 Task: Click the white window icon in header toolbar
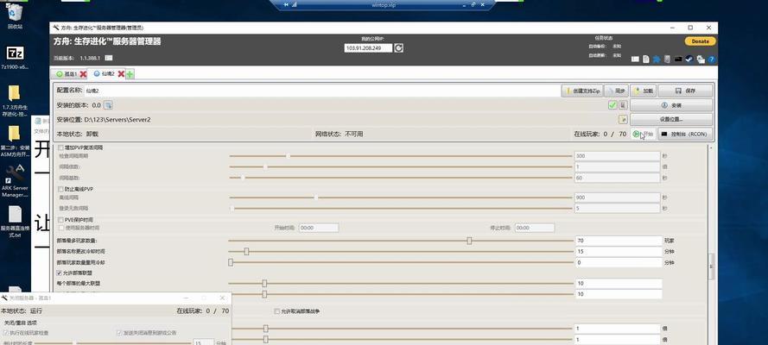(x=635, y=60)
